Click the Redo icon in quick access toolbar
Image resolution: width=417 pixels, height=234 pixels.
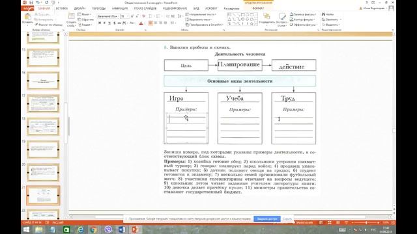[46, 3]
